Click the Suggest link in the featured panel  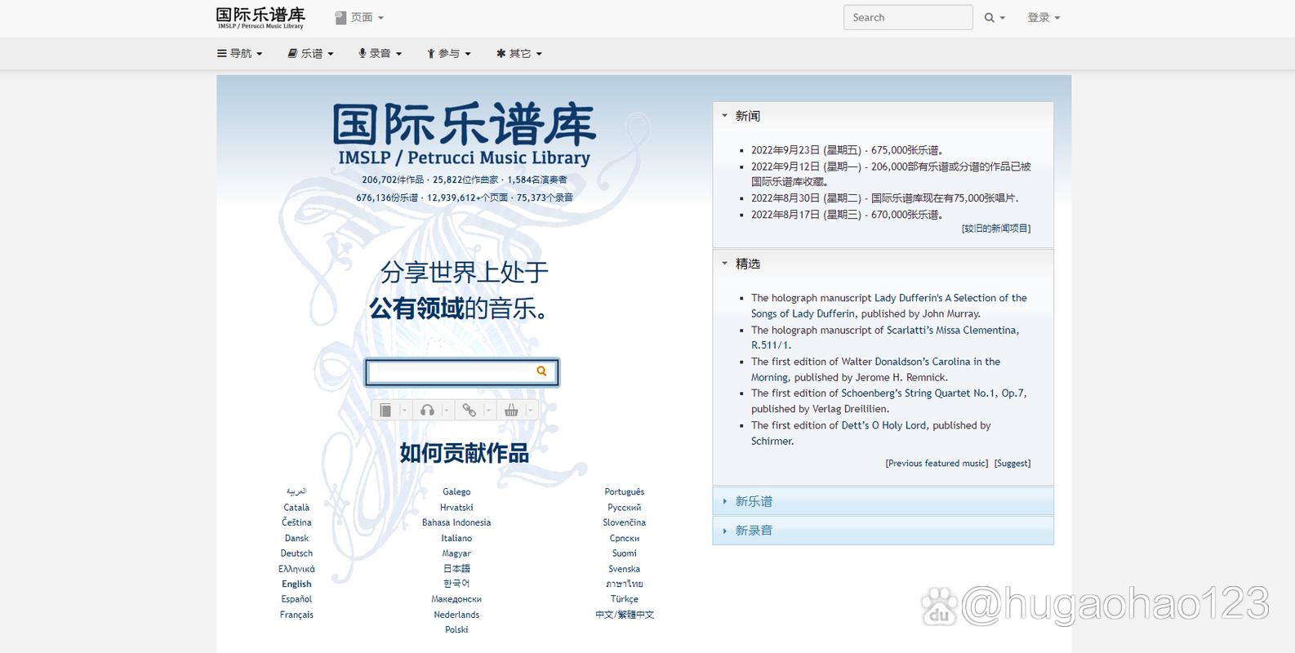click(1012, 464)
